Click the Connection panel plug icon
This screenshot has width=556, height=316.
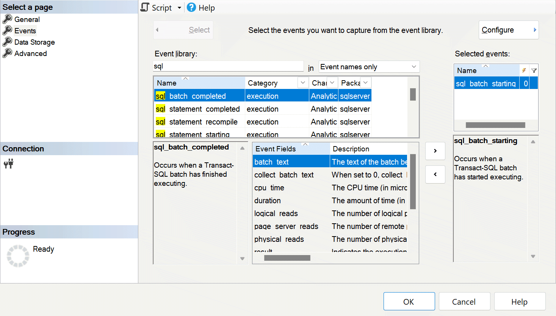pyautogui.click(x=8, y=163)
